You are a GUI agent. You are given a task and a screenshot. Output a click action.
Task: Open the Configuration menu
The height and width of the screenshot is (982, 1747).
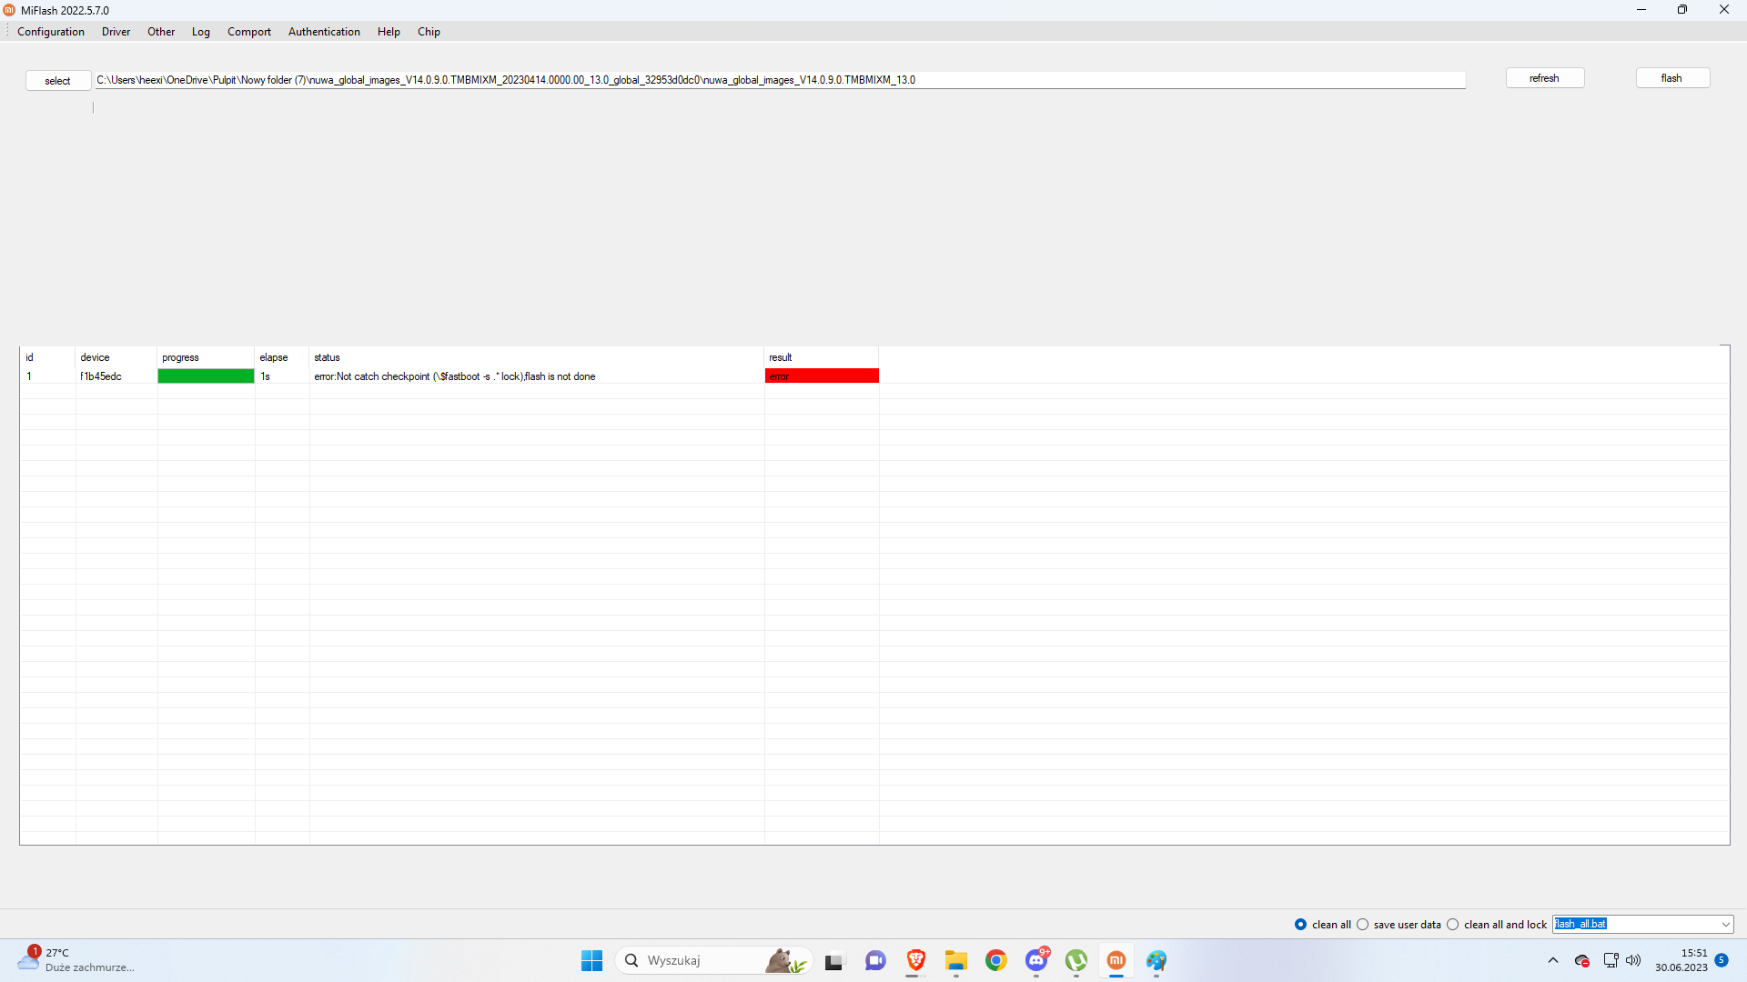(51, 32)
